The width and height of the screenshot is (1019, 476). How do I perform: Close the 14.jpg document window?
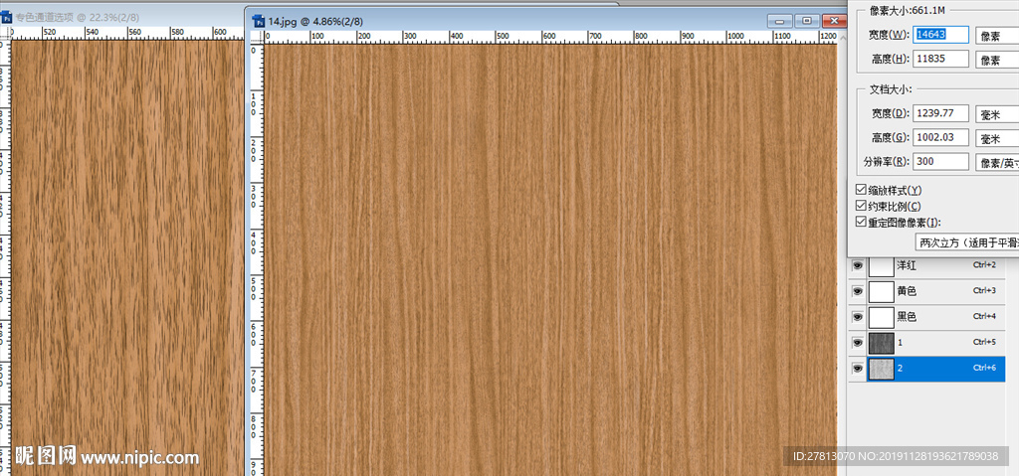pyautogui.click(x=835, y=21)
